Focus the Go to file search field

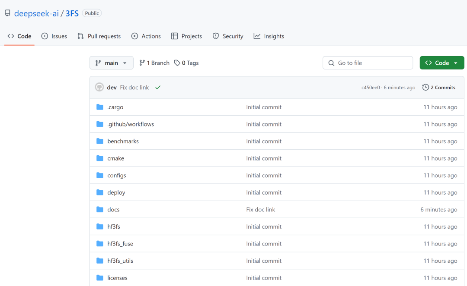pos(368,63)
